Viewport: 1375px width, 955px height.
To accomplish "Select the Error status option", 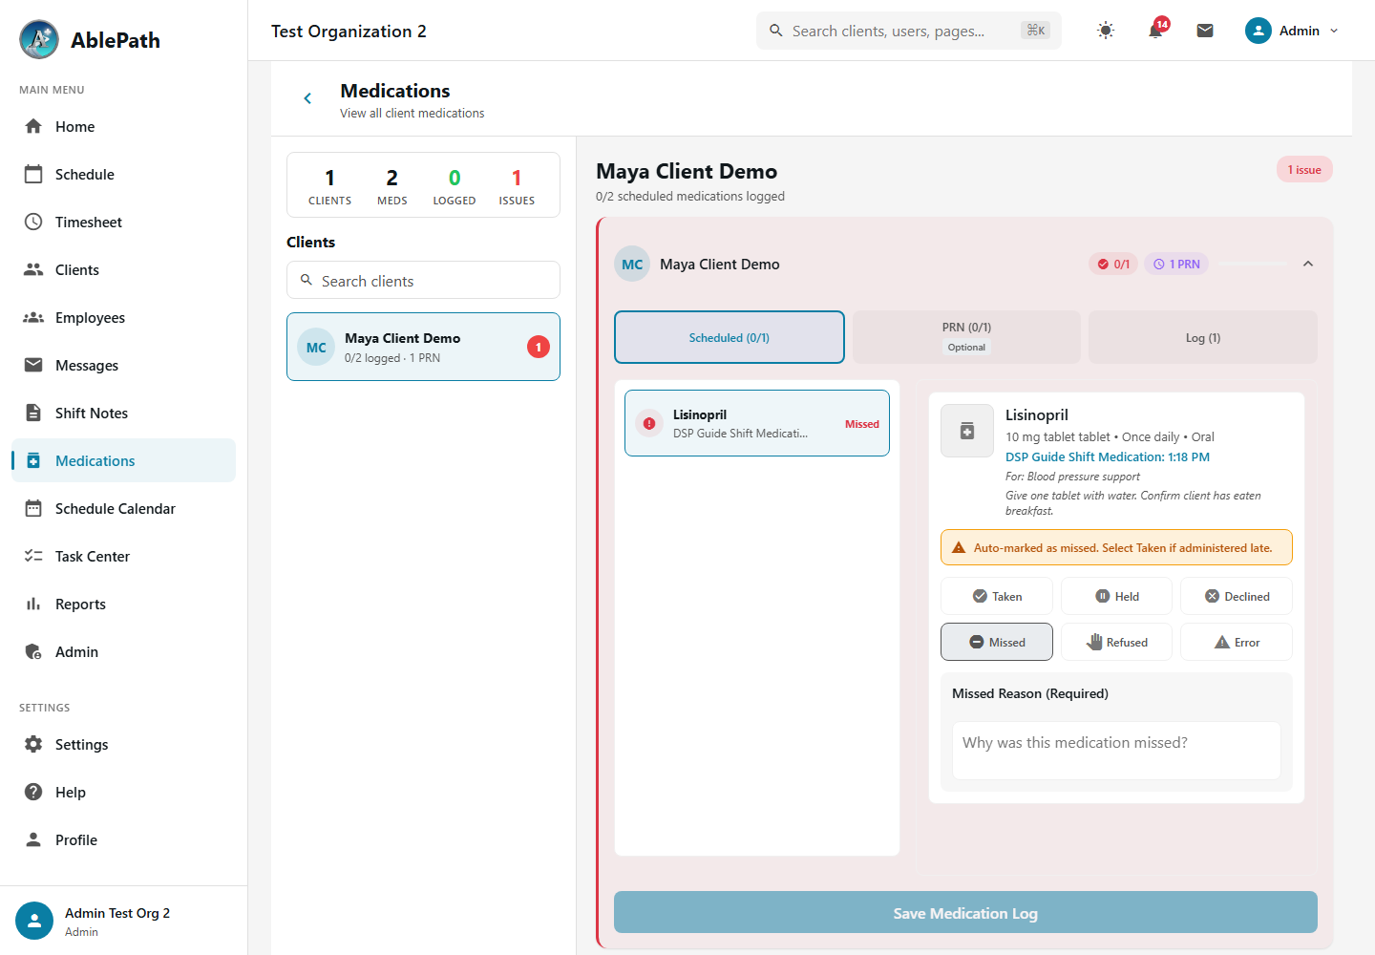I will [x=1237, y=642].
